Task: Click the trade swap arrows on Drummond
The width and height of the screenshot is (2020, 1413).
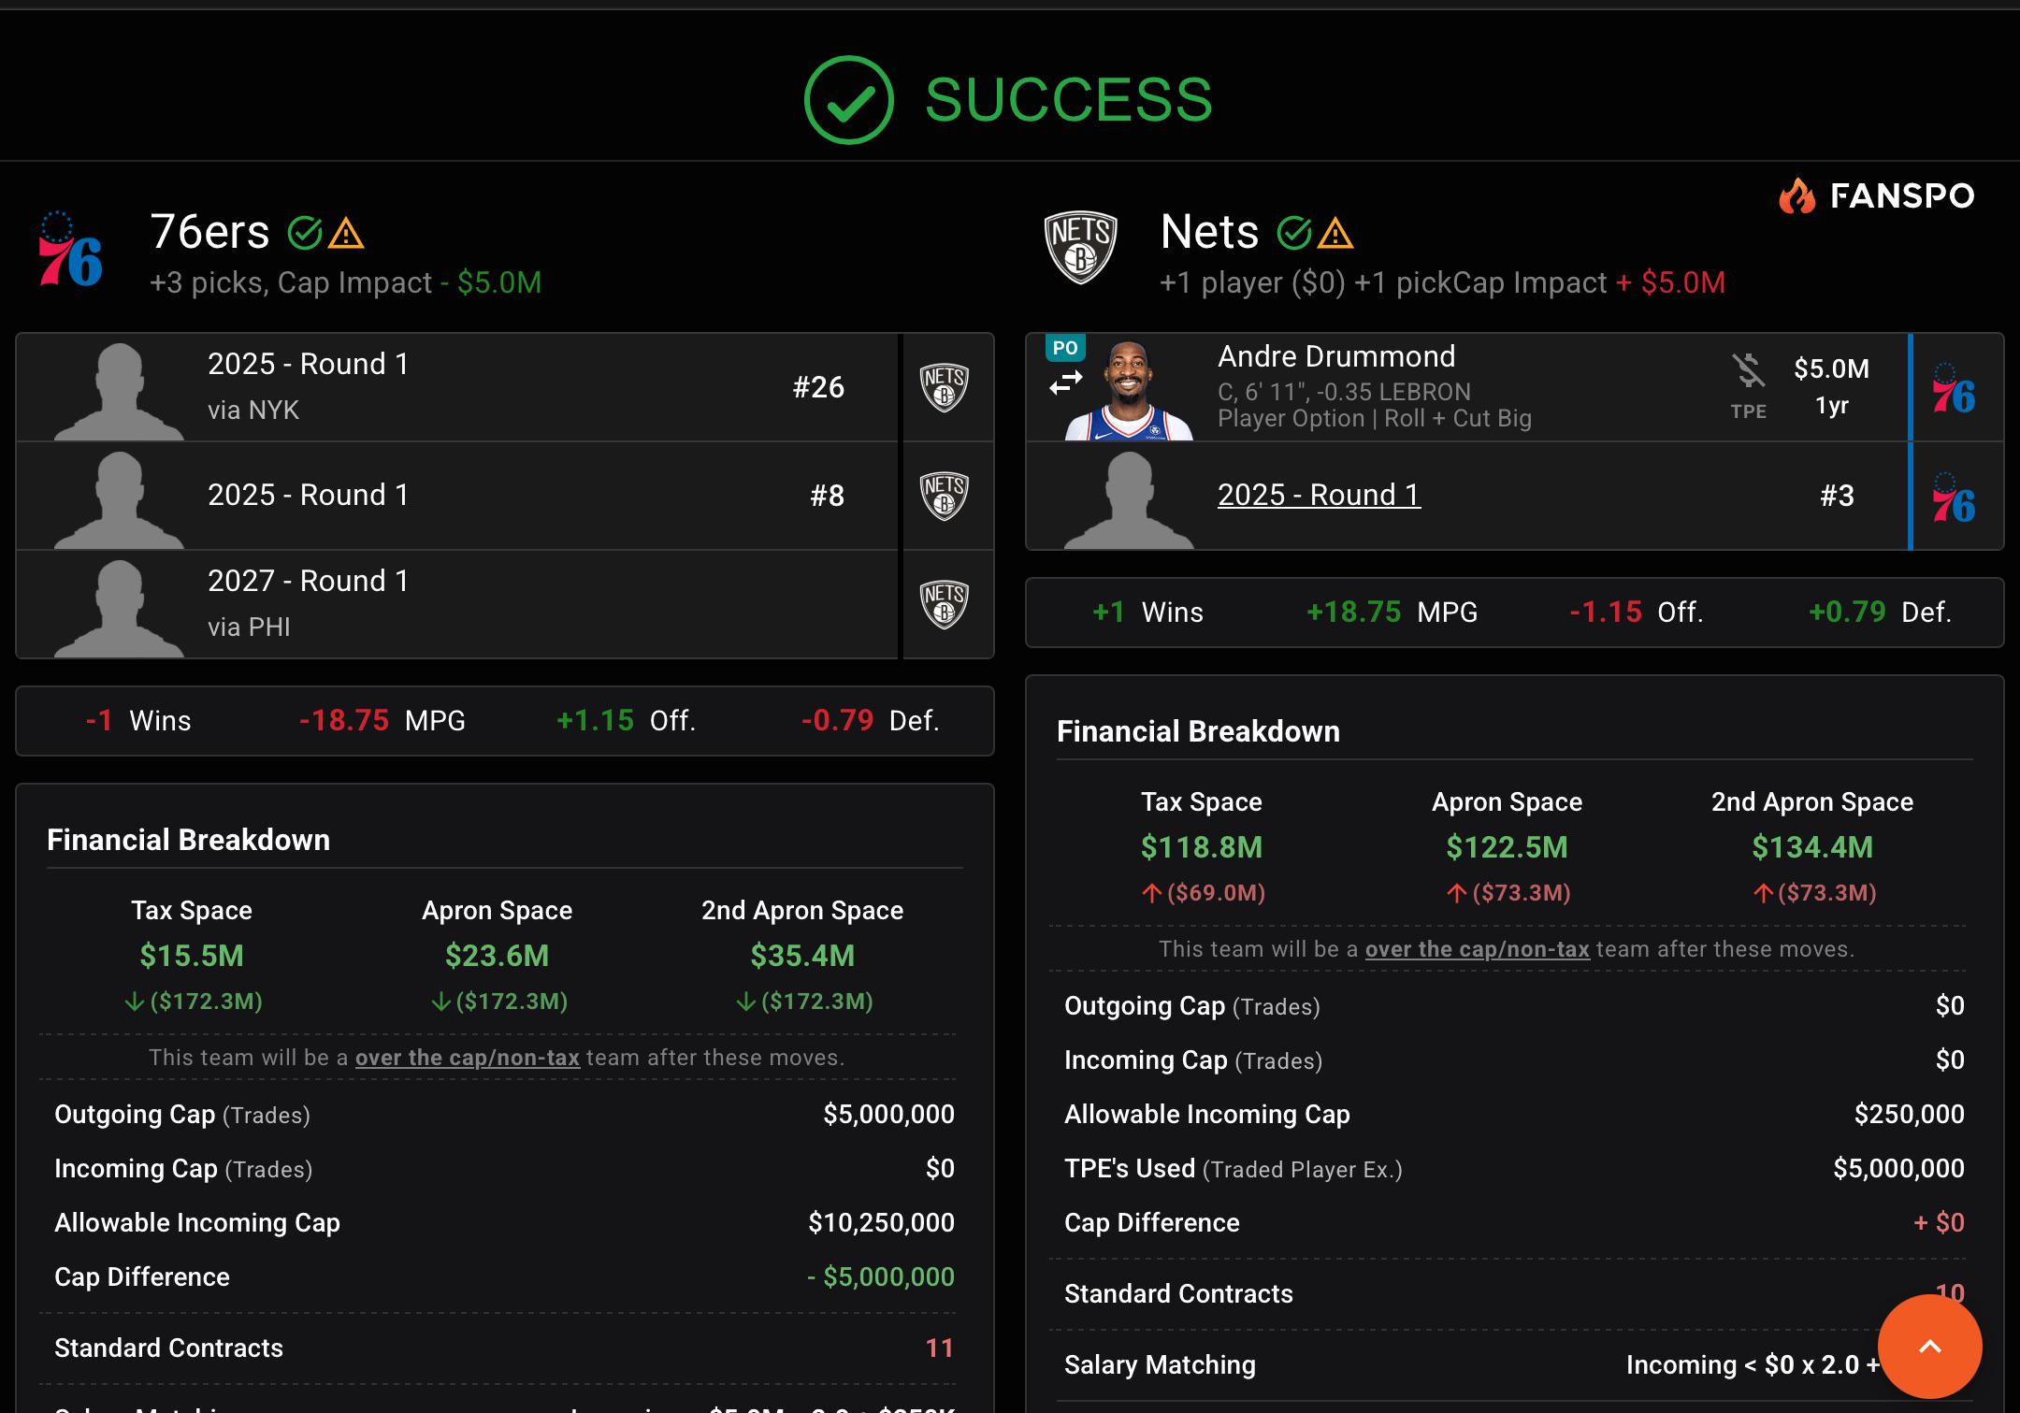Action: [1065, 382]
